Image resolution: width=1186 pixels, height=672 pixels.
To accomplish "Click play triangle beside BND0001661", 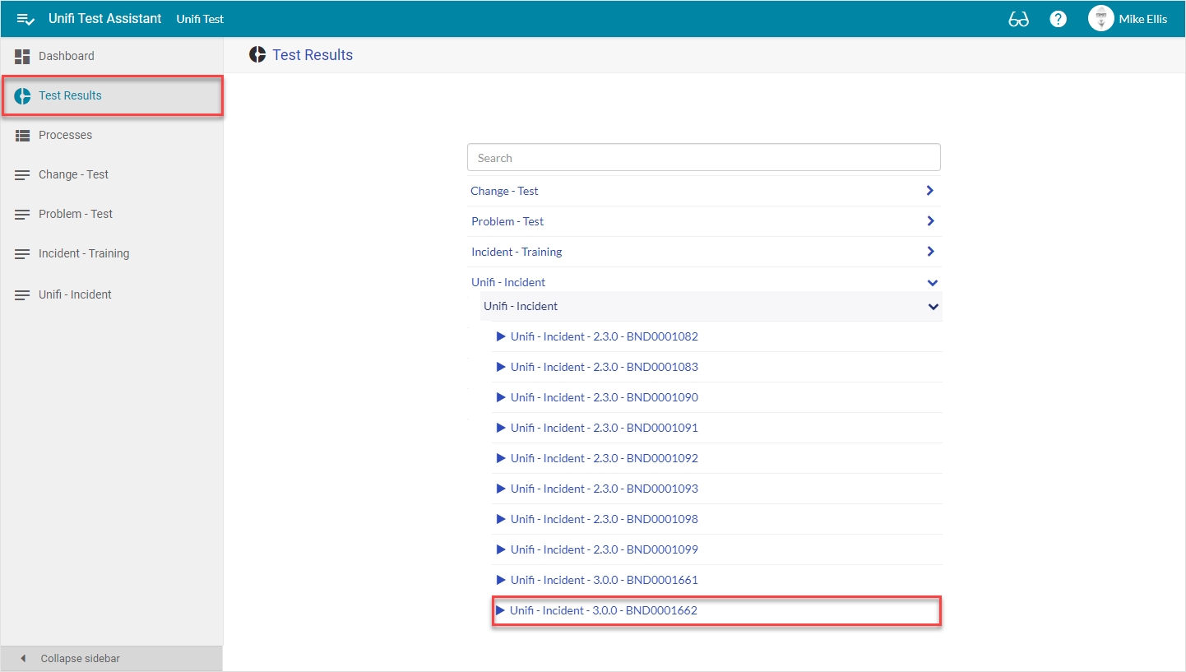I will pos(501,580).
